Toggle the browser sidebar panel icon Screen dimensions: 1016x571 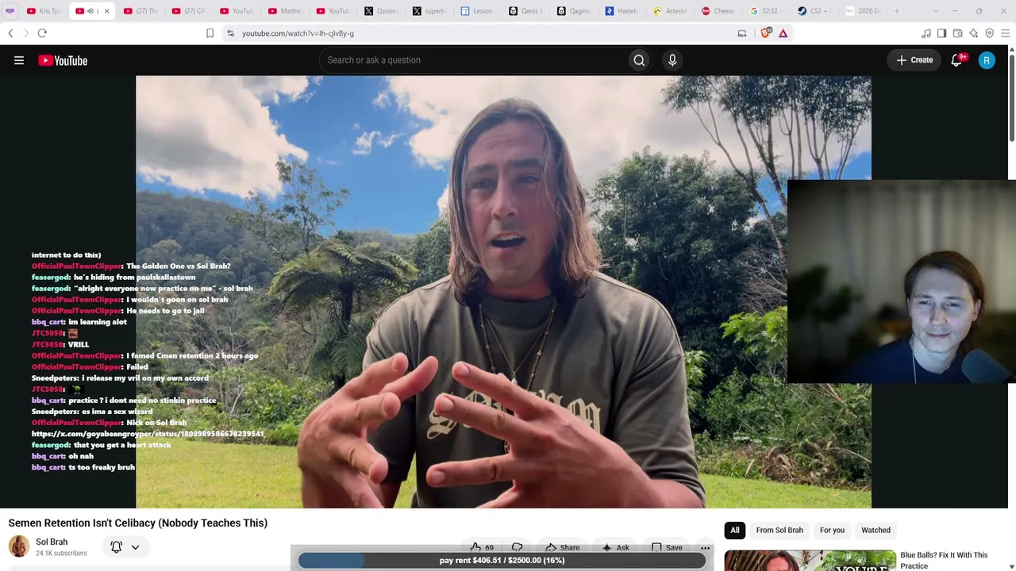coord(941,33)
